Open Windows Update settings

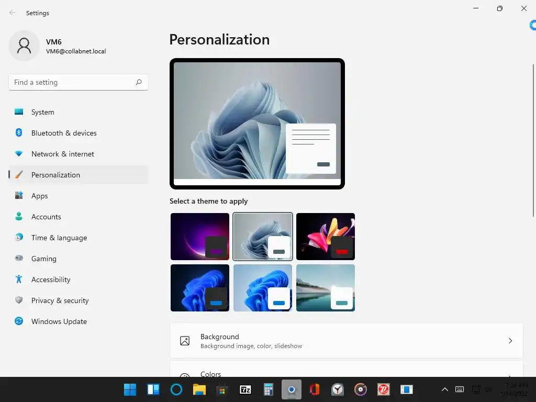(79, 321)
